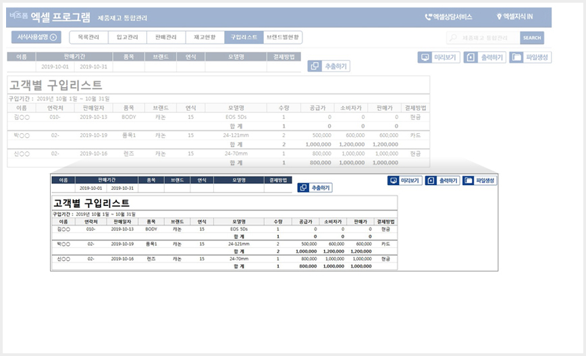Screen dimensions: 586x356
Task: Click the upper 출력하기 button label
Action: click(x=491, y=57)
